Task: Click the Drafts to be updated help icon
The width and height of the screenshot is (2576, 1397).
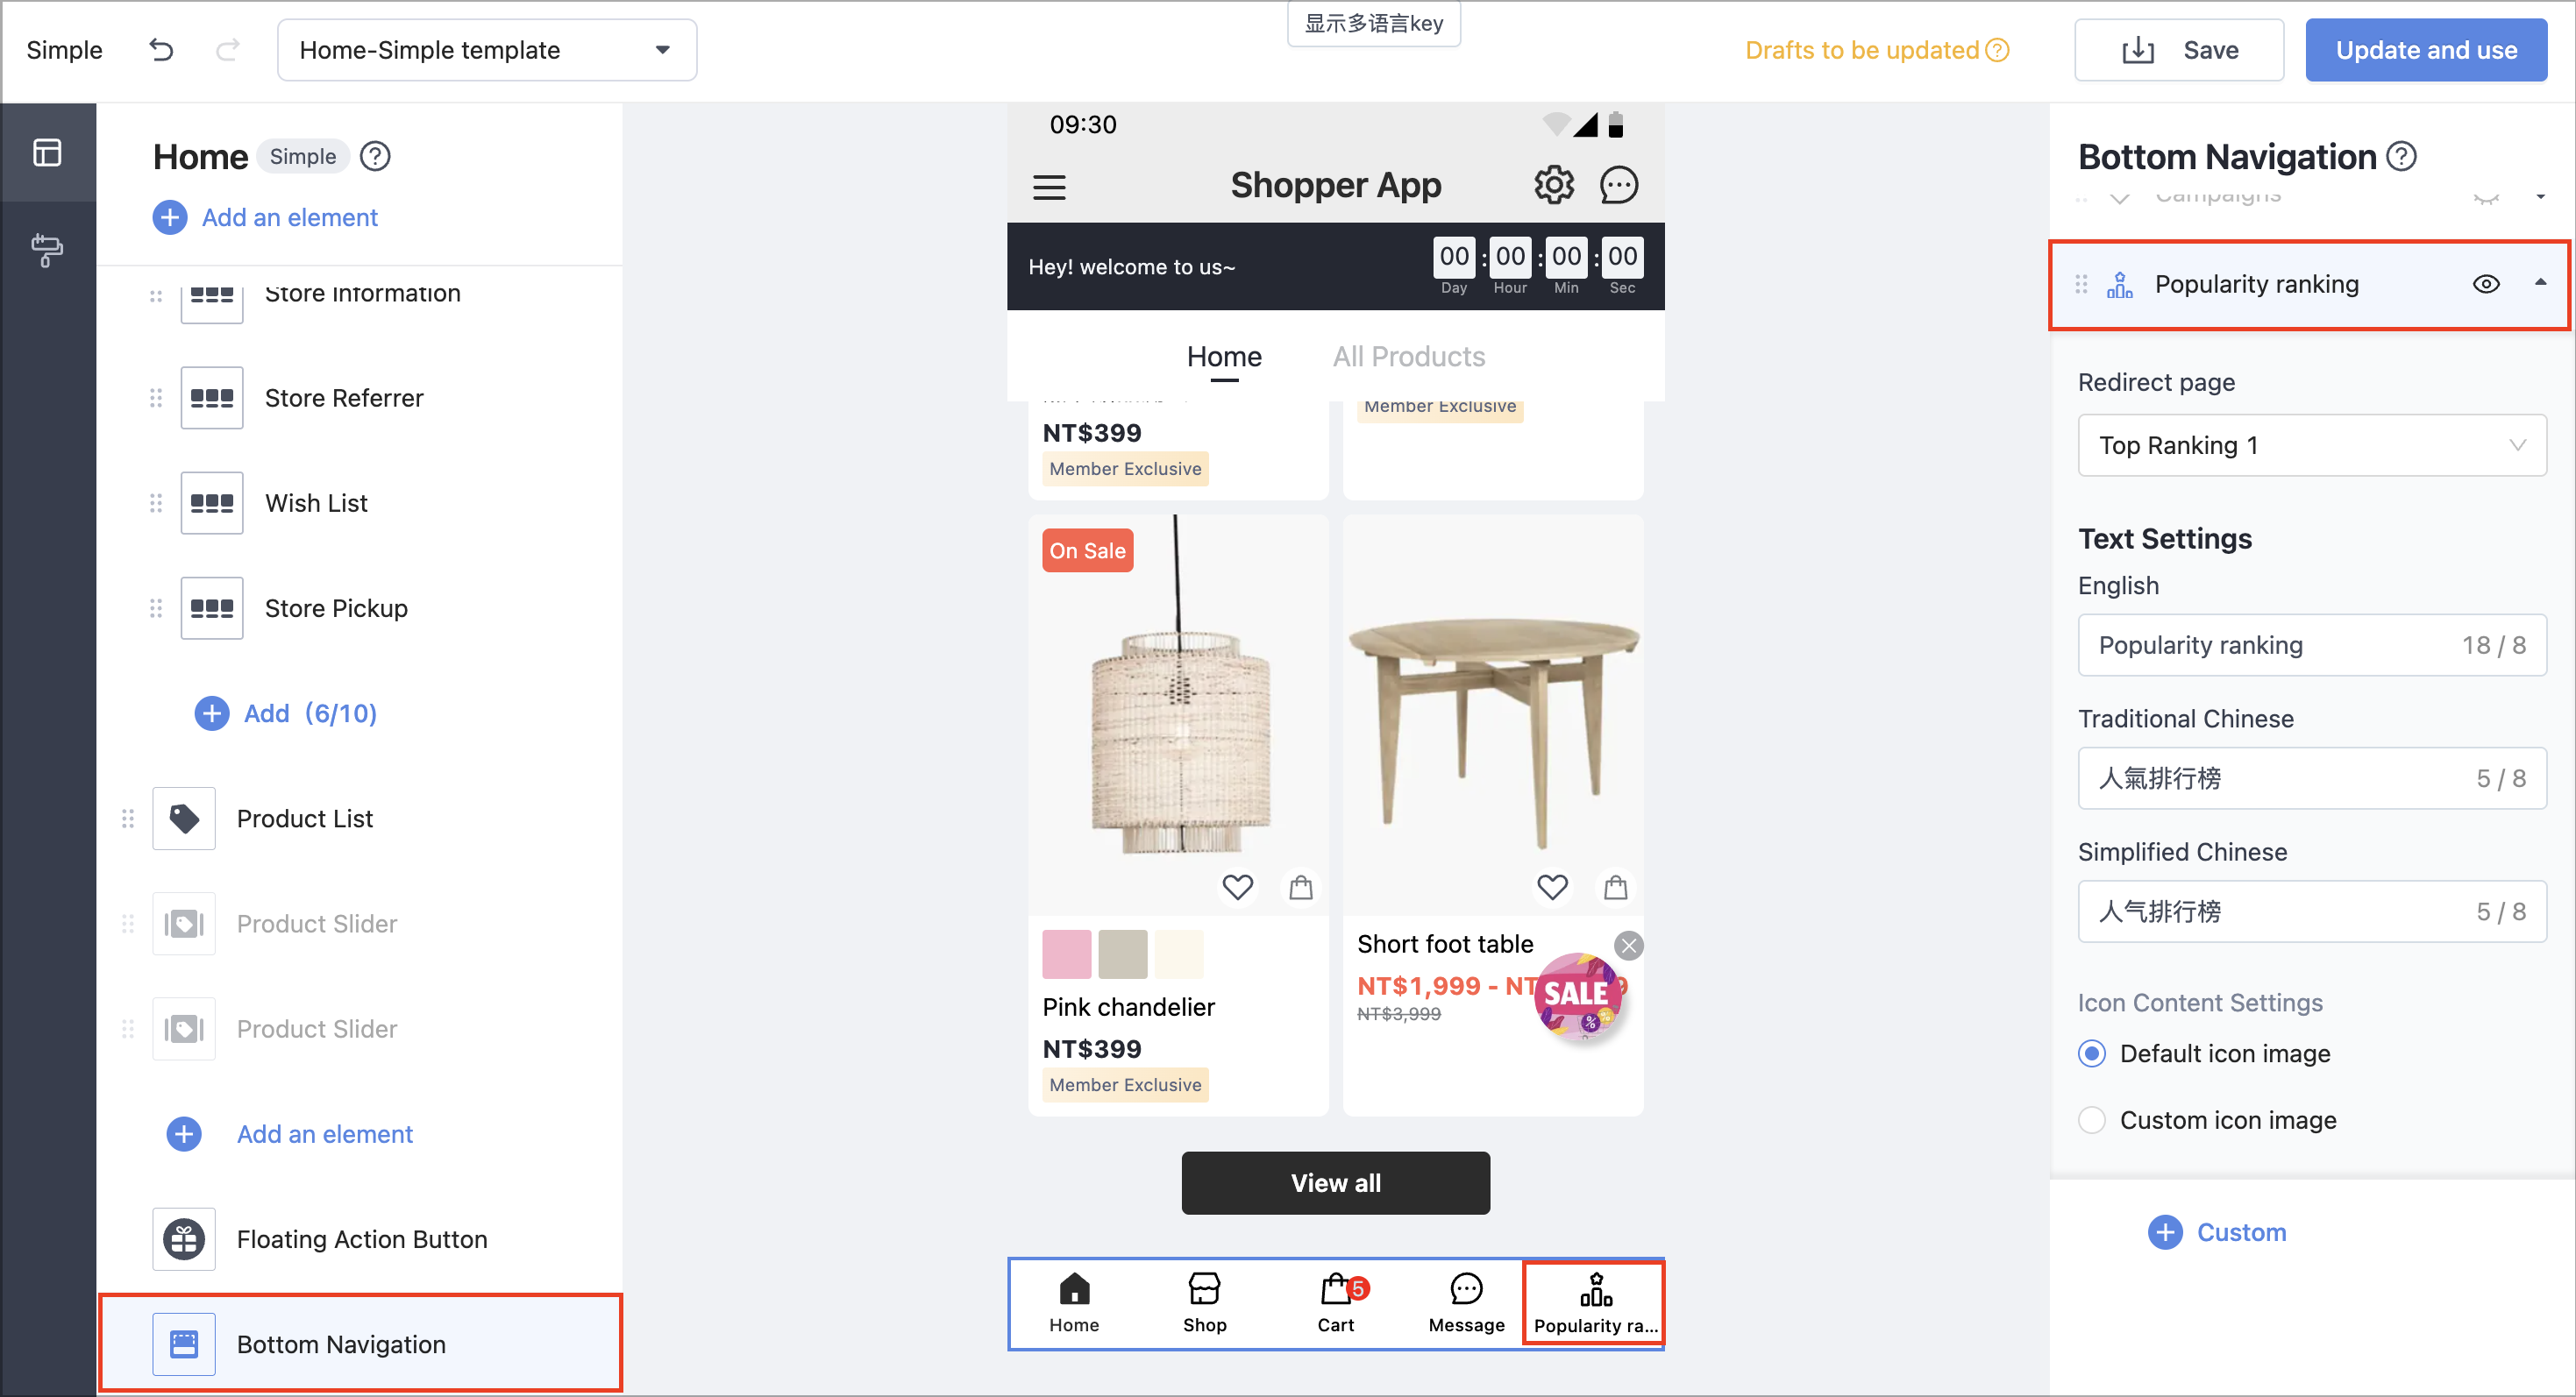Action: [1997, 50]
